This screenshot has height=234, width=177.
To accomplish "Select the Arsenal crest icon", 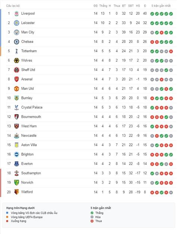I will coord(16,79).
